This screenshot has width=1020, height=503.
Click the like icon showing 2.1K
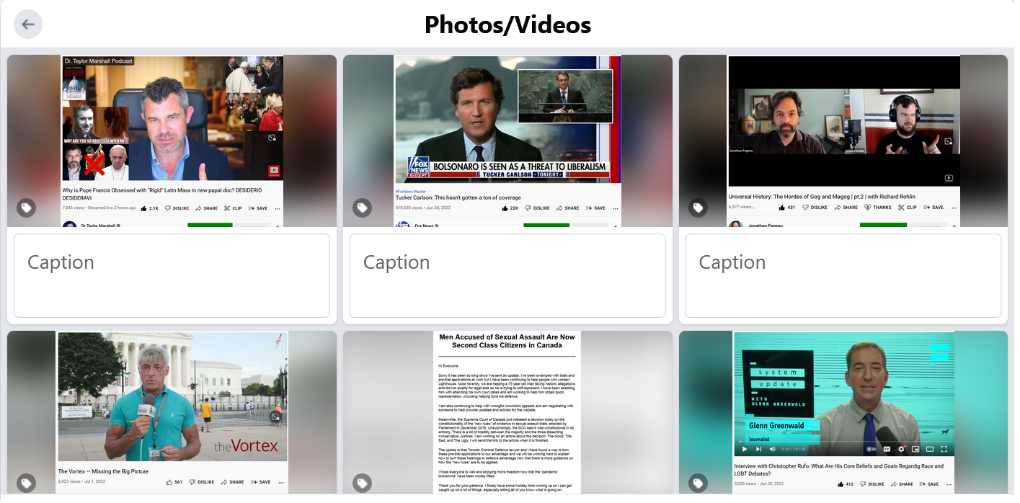144,208
